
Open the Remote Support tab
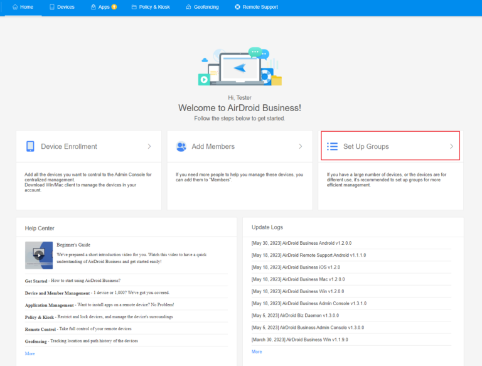[256, 7]
